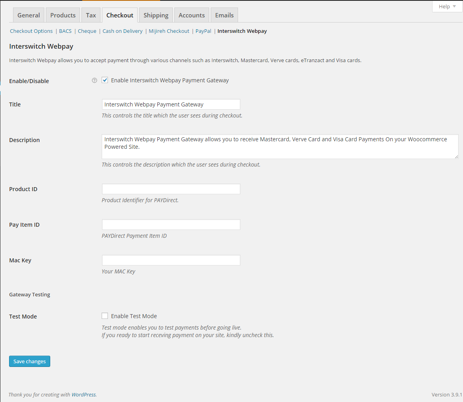
Task: Open the BACS payment settings link
Action: pos(65,31)
